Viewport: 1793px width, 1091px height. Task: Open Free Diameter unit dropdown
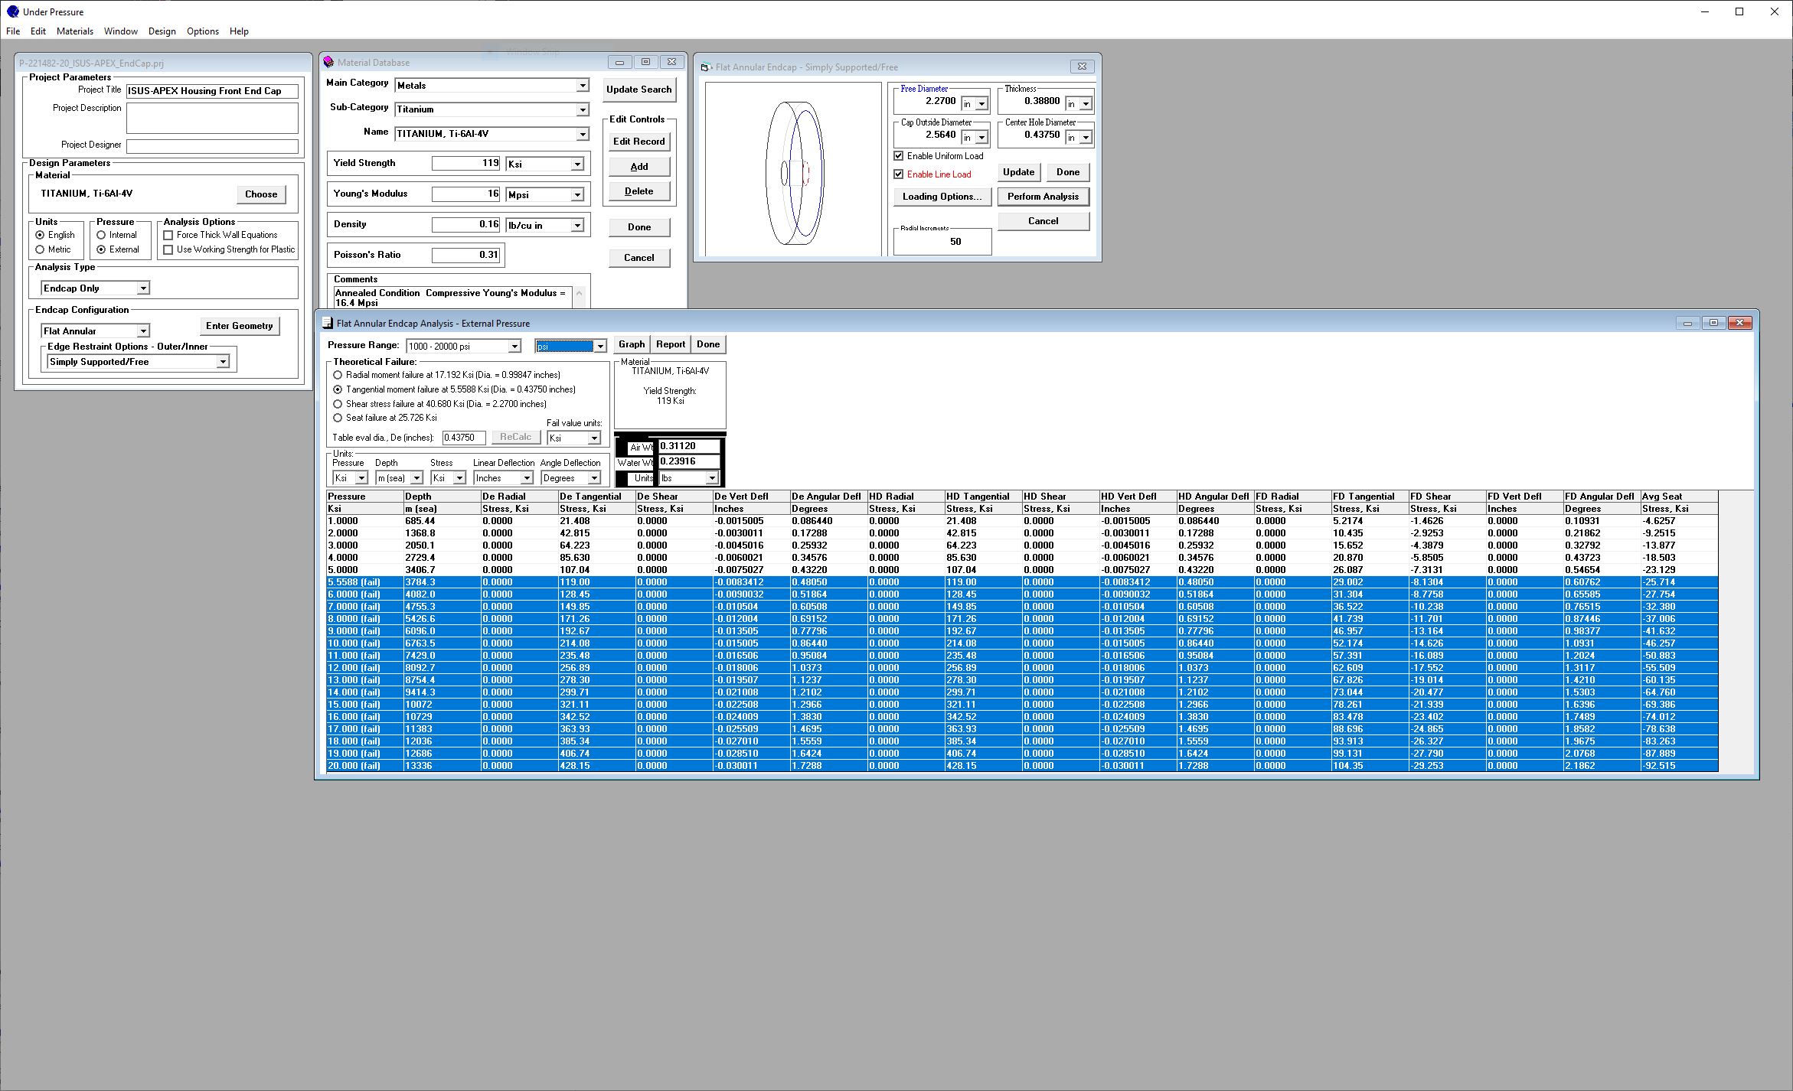982,103
